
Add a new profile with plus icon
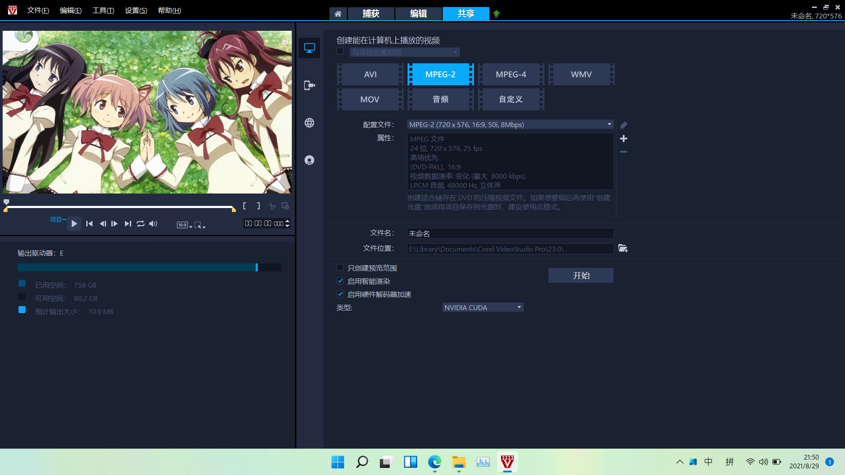[624, 139]
